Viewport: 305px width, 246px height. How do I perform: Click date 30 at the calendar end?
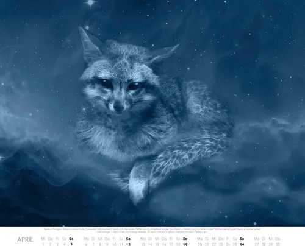[x=278, y=244]
